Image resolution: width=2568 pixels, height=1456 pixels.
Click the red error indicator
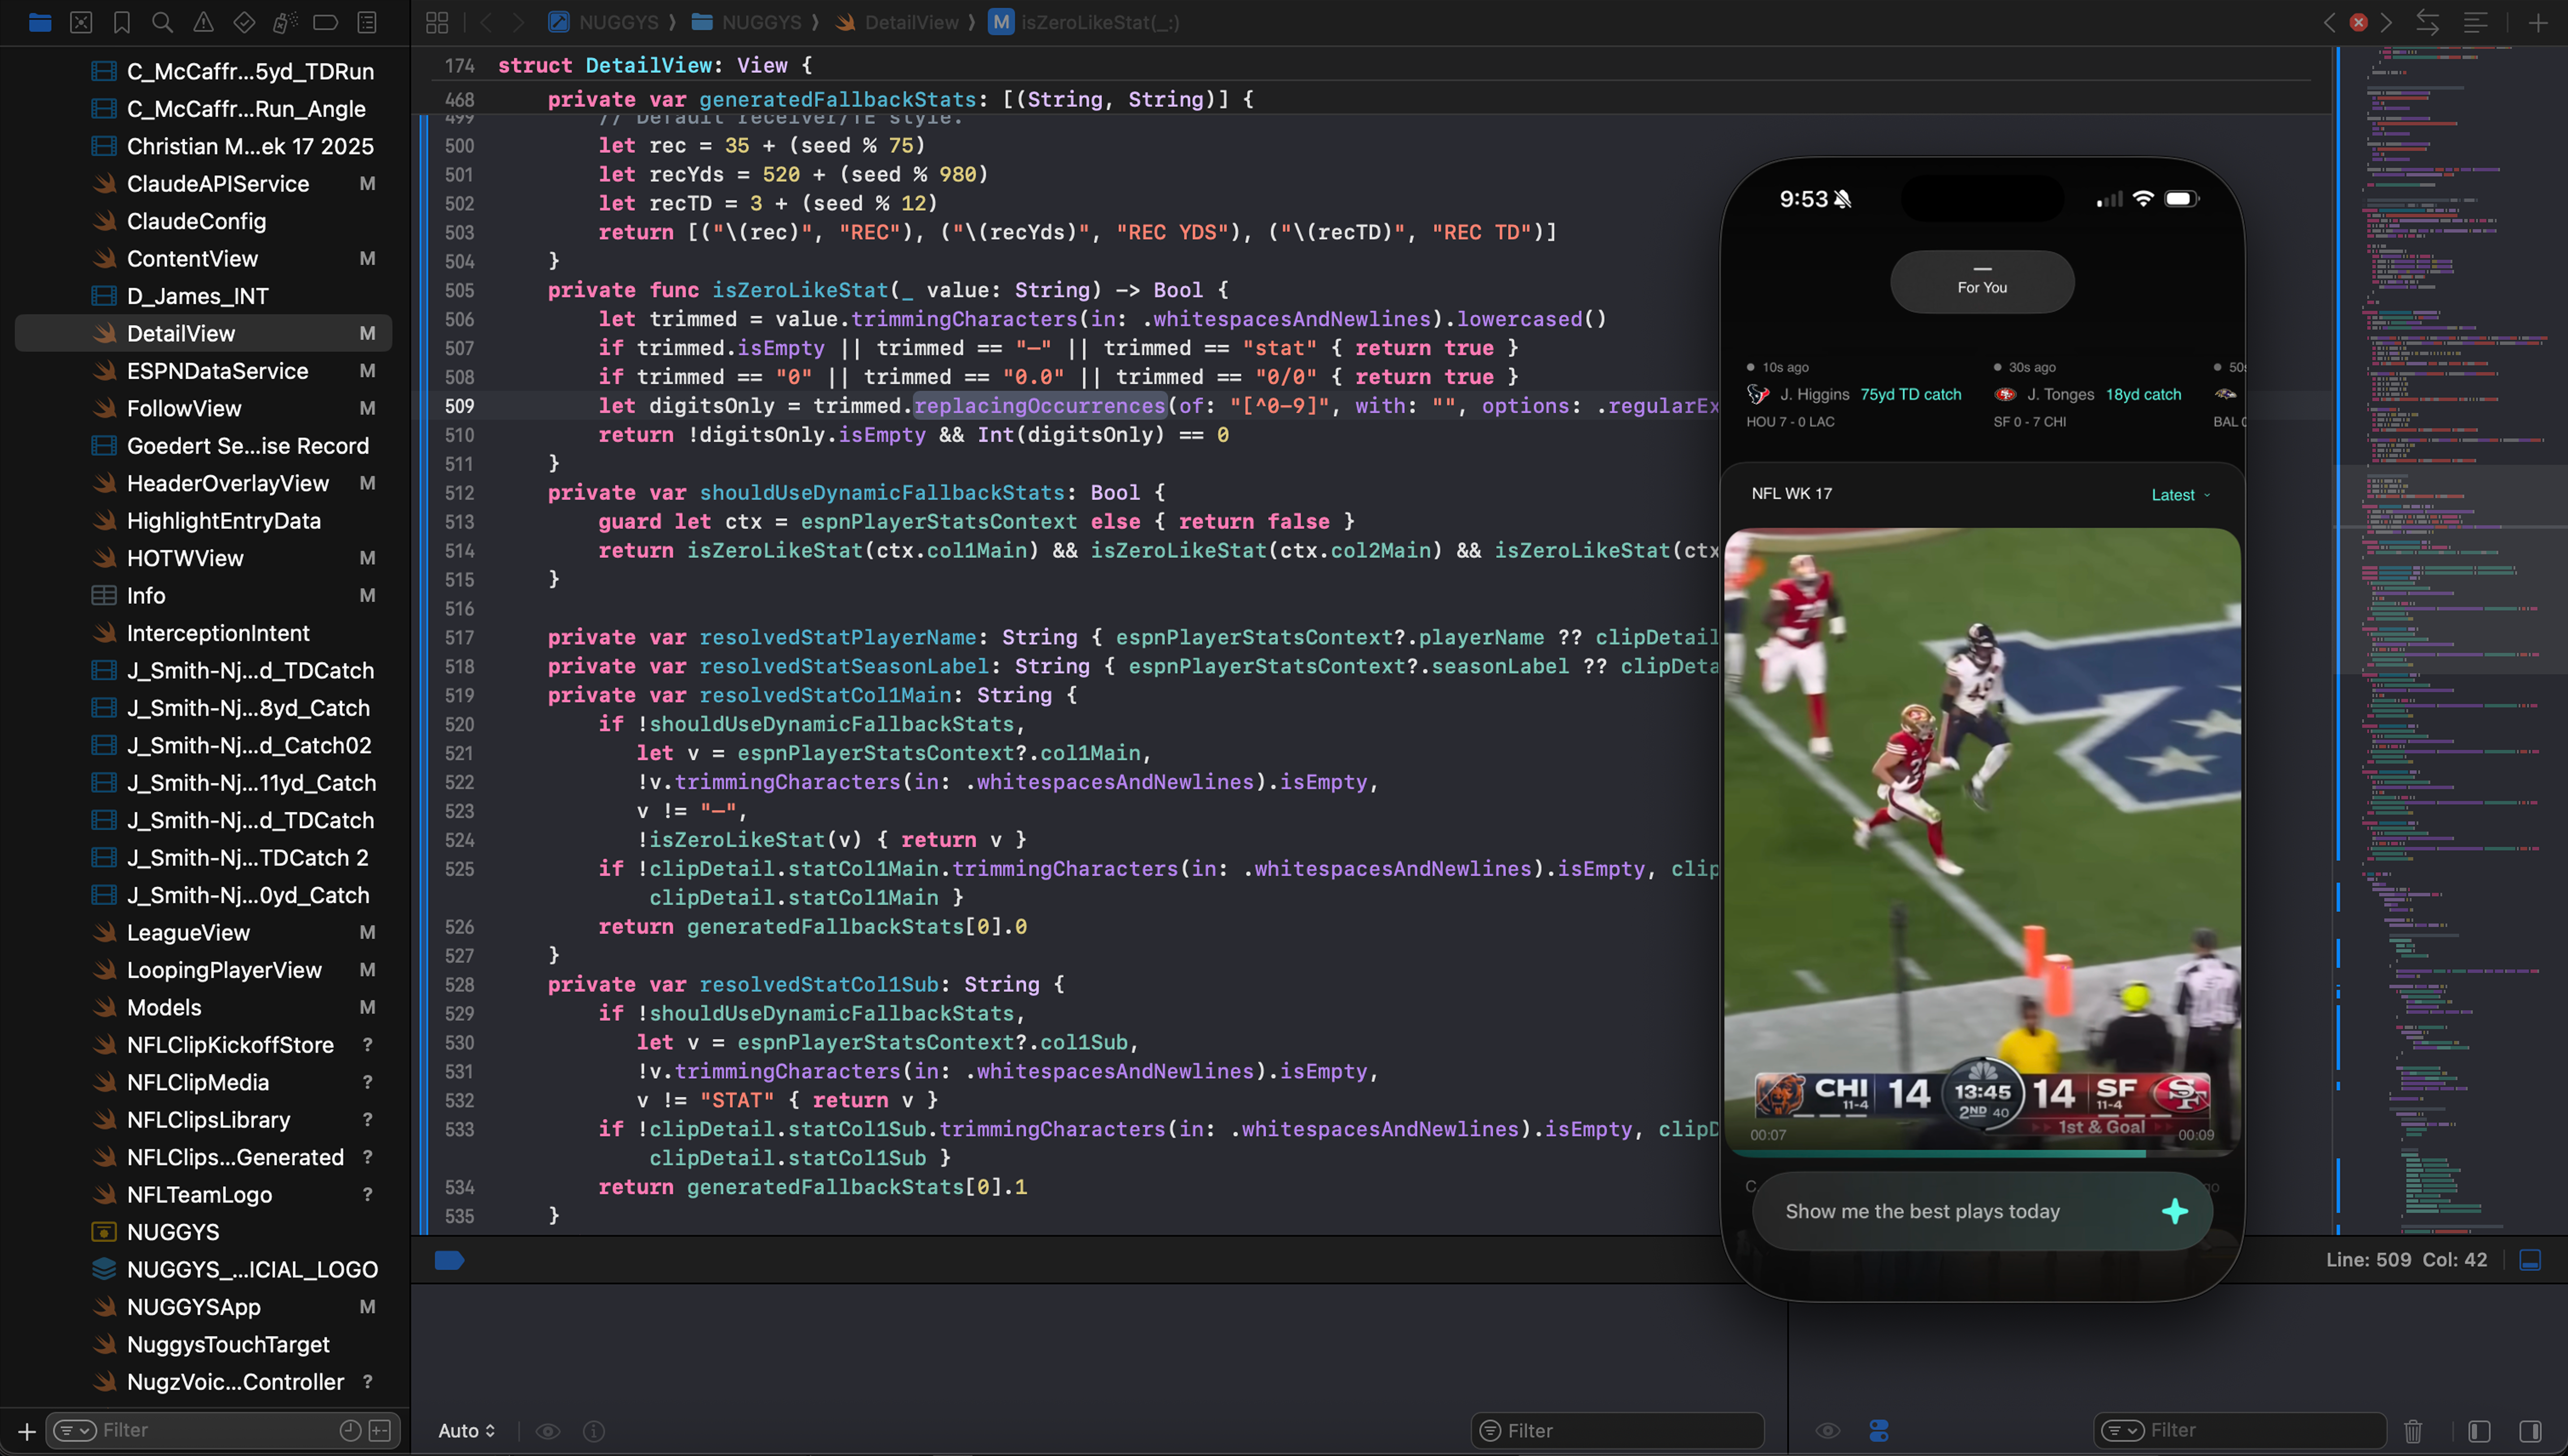point(2358,22)
